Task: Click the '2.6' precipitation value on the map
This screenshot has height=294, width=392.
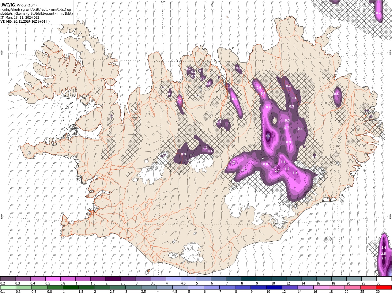Action: [277, 171]
